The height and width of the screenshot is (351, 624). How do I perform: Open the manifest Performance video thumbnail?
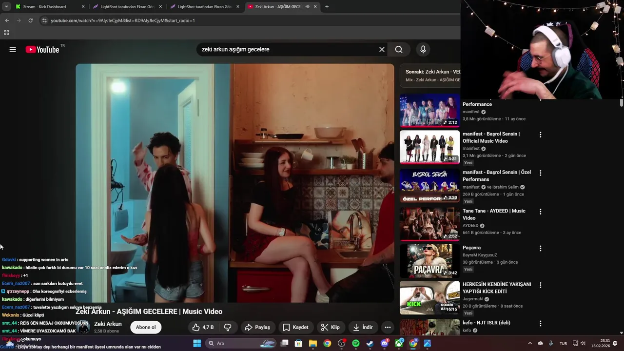pos(429,110)
